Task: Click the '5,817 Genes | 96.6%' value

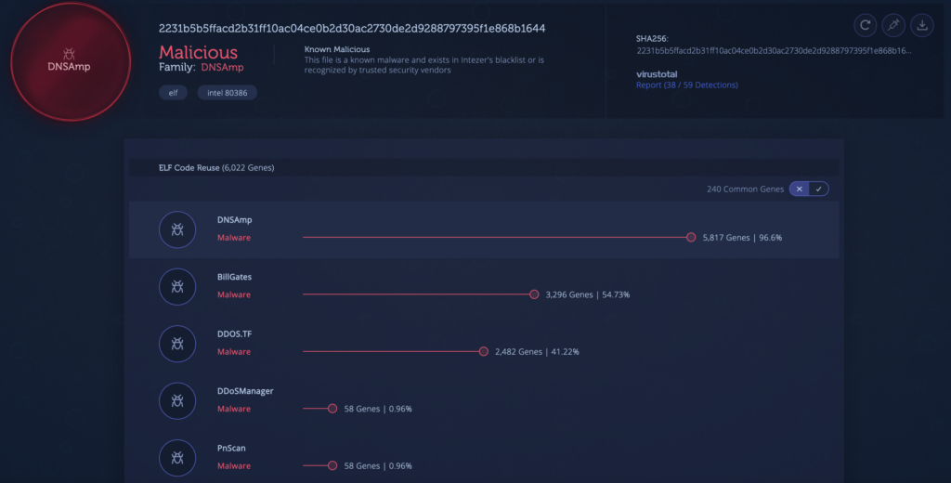Action: (x=742, y=237)
